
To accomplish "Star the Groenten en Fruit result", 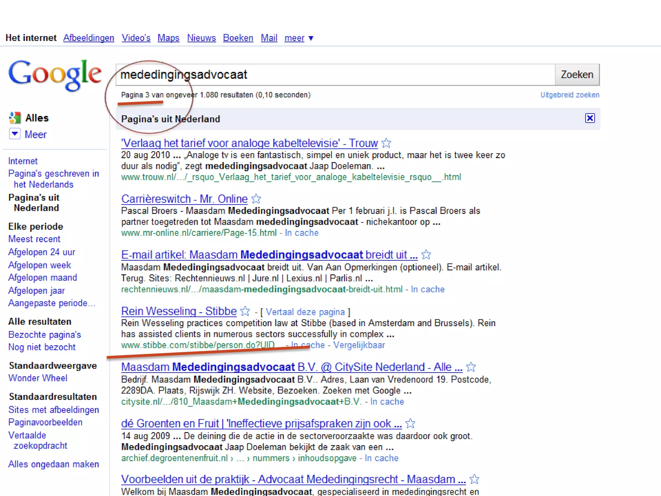I will click(410, 423).
